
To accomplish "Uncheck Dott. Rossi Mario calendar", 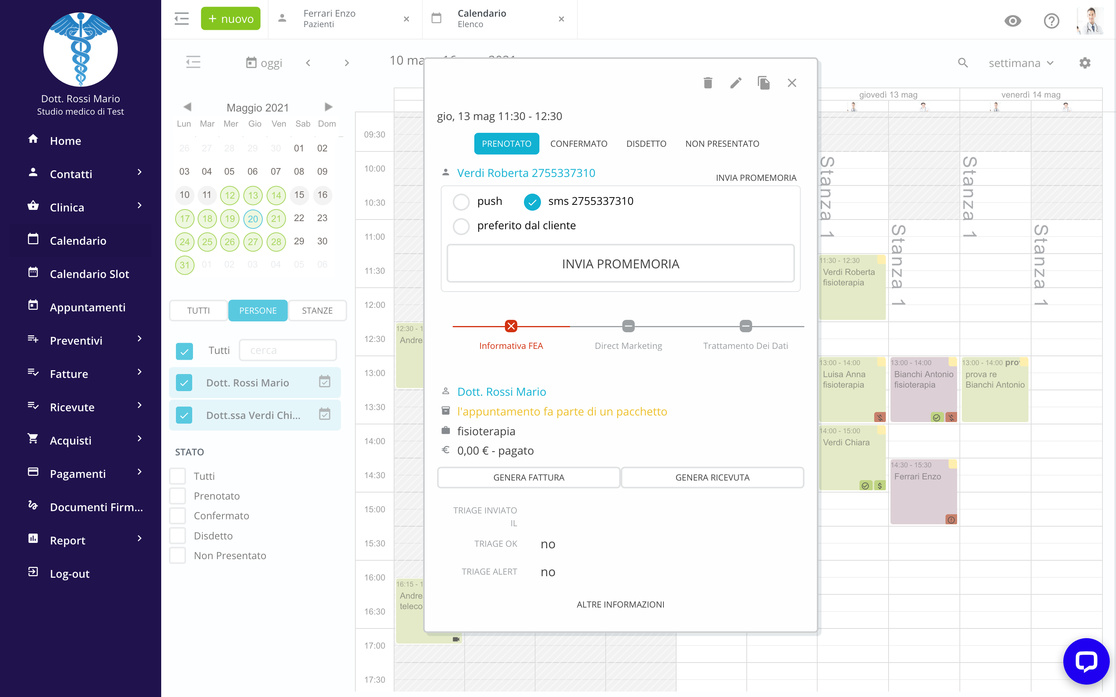I will 184,383.
